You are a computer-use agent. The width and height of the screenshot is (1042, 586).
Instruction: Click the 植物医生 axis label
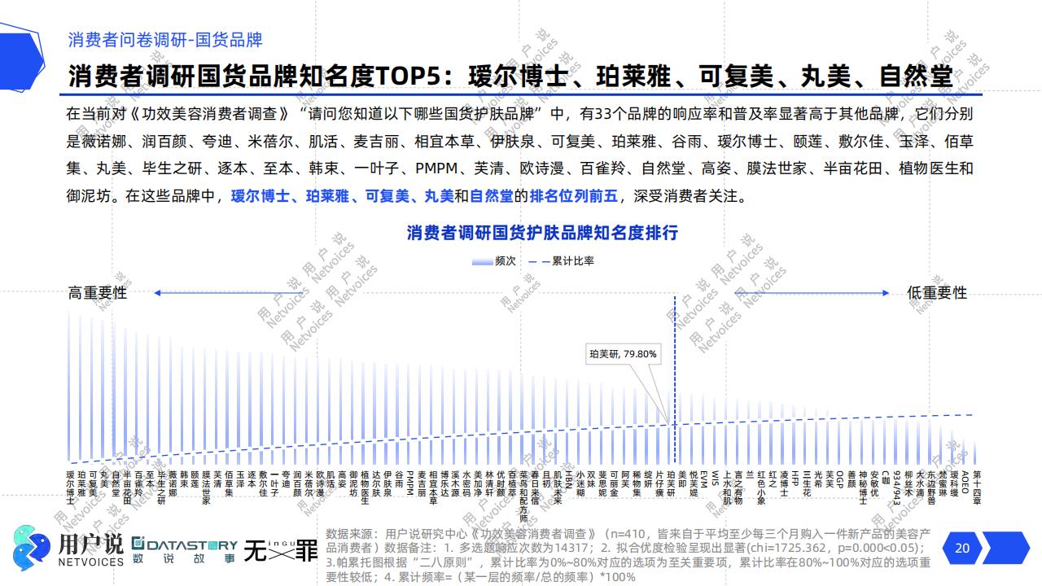(365, 488)
